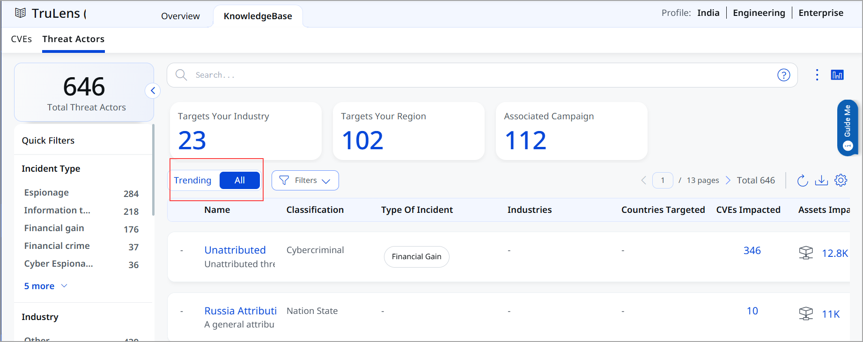Open the Guide Me widget
The width and height of the screenshot is (863, 342).
(x=848, y=128)
